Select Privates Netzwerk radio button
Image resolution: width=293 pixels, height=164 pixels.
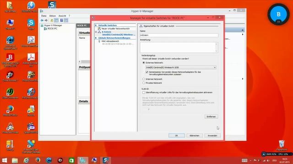click(x=143, y=83)
